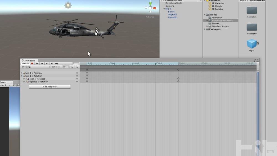Click the Samples value field showing 60

click(x=65, y=67)
